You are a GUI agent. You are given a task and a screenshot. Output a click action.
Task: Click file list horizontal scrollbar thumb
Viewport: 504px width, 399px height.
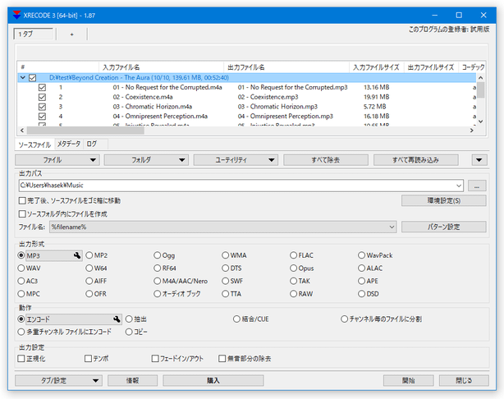pyautogui.click(x=85, y=131)
